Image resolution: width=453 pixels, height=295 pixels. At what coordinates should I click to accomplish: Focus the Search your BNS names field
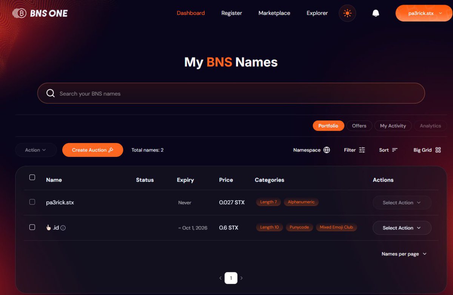click(231, 93)
